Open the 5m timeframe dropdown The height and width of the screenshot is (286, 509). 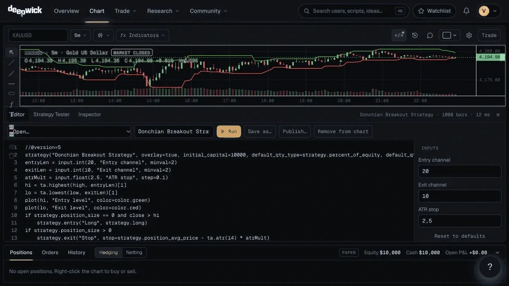tap(80, 35)
